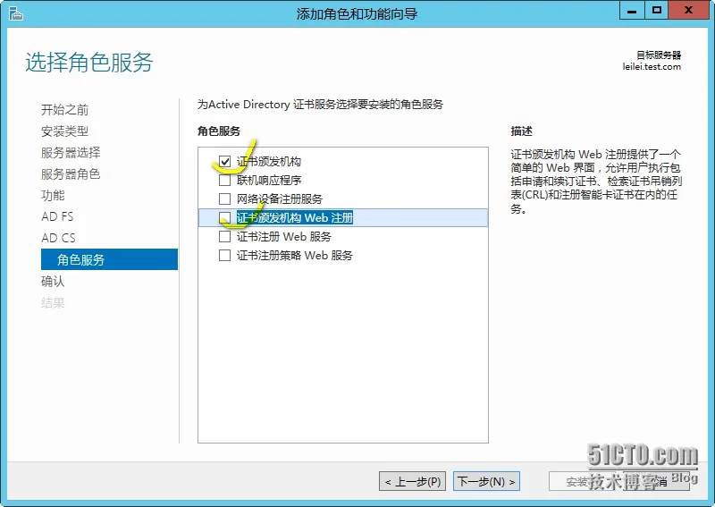Select the highlighted 角色服务 step
Screen dimensions: 715x507
109,259
